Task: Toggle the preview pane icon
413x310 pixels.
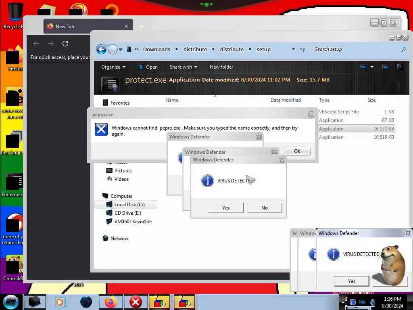Action: click(385, 67)
